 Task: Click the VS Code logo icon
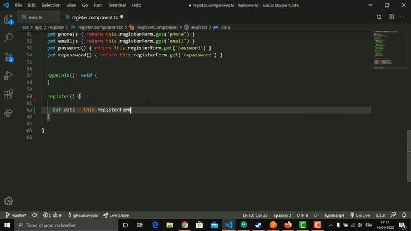coord(6,5)
